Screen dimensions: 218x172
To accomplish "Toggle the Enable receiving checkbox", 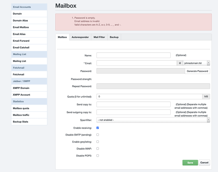I will pos(97,128).
